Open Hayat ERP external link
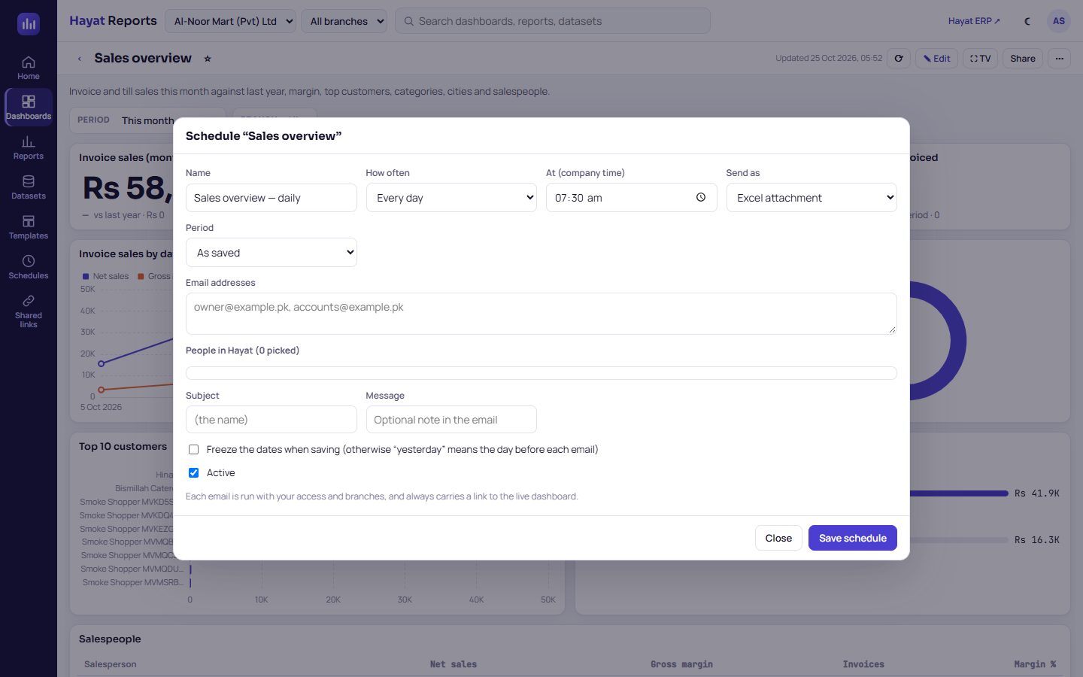The height and width of the screenshot is (677, 1083). (974, 21)
